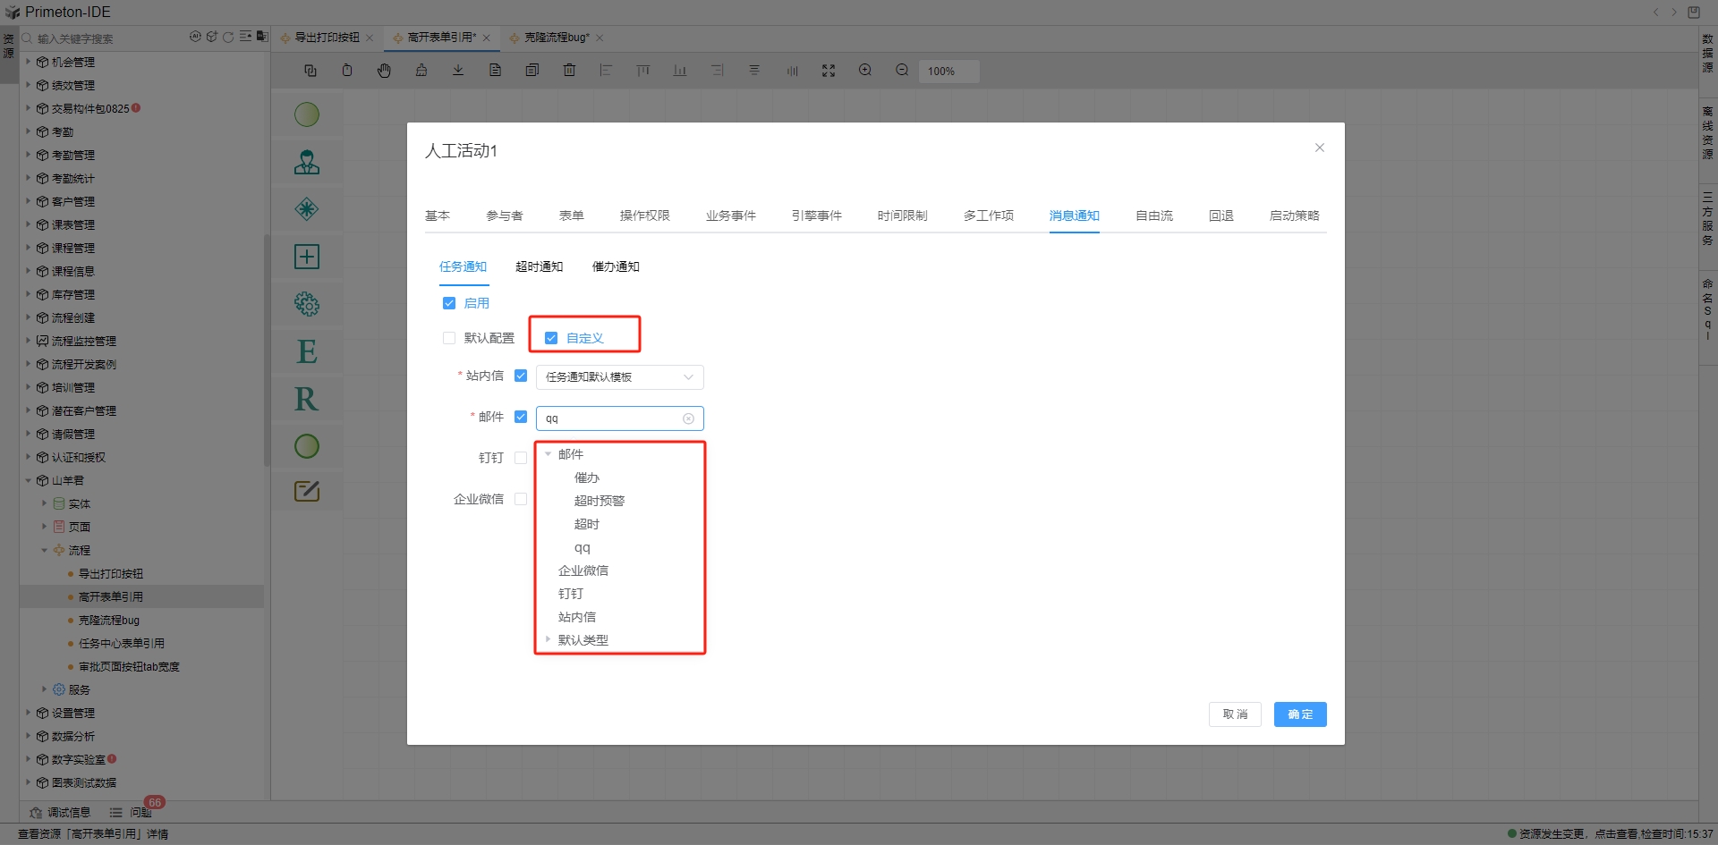Click the trash delete icon in toolbar
1718x845 pixels.
click(569, 71)
